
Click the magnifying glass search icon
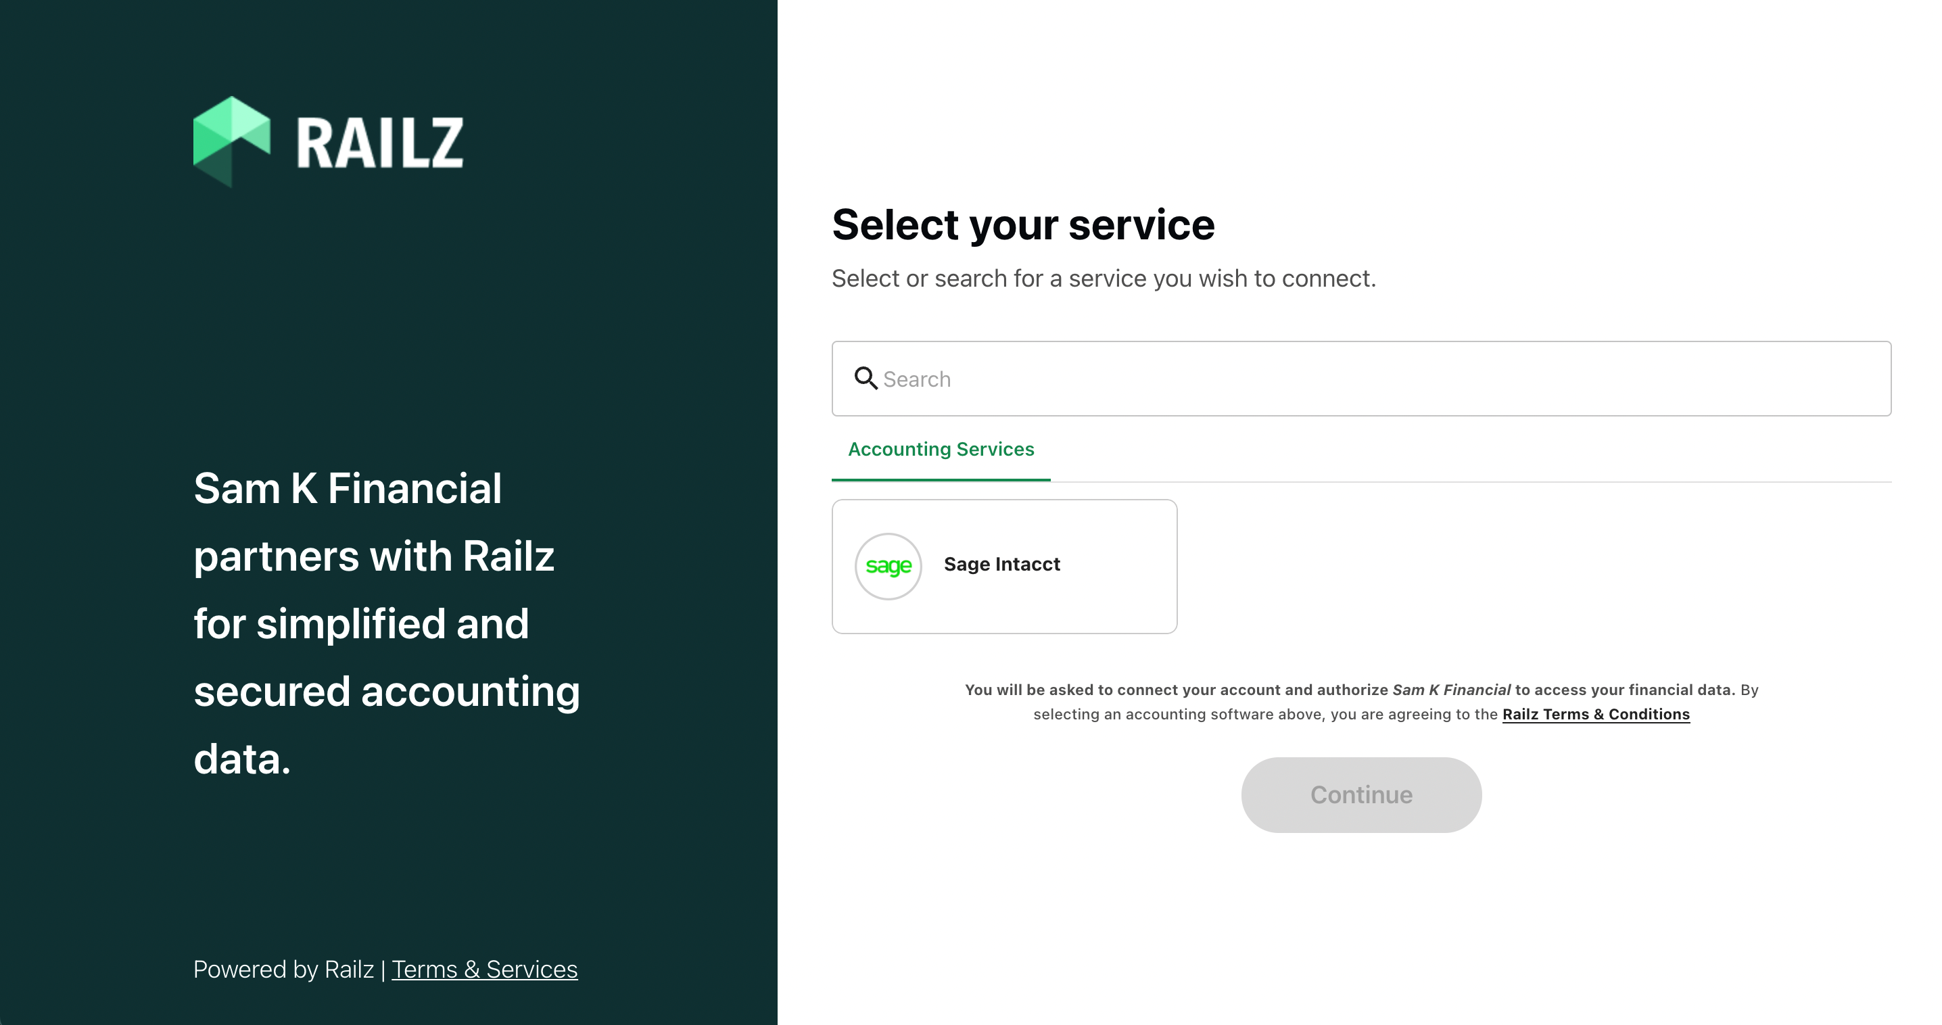pos(865,379)
